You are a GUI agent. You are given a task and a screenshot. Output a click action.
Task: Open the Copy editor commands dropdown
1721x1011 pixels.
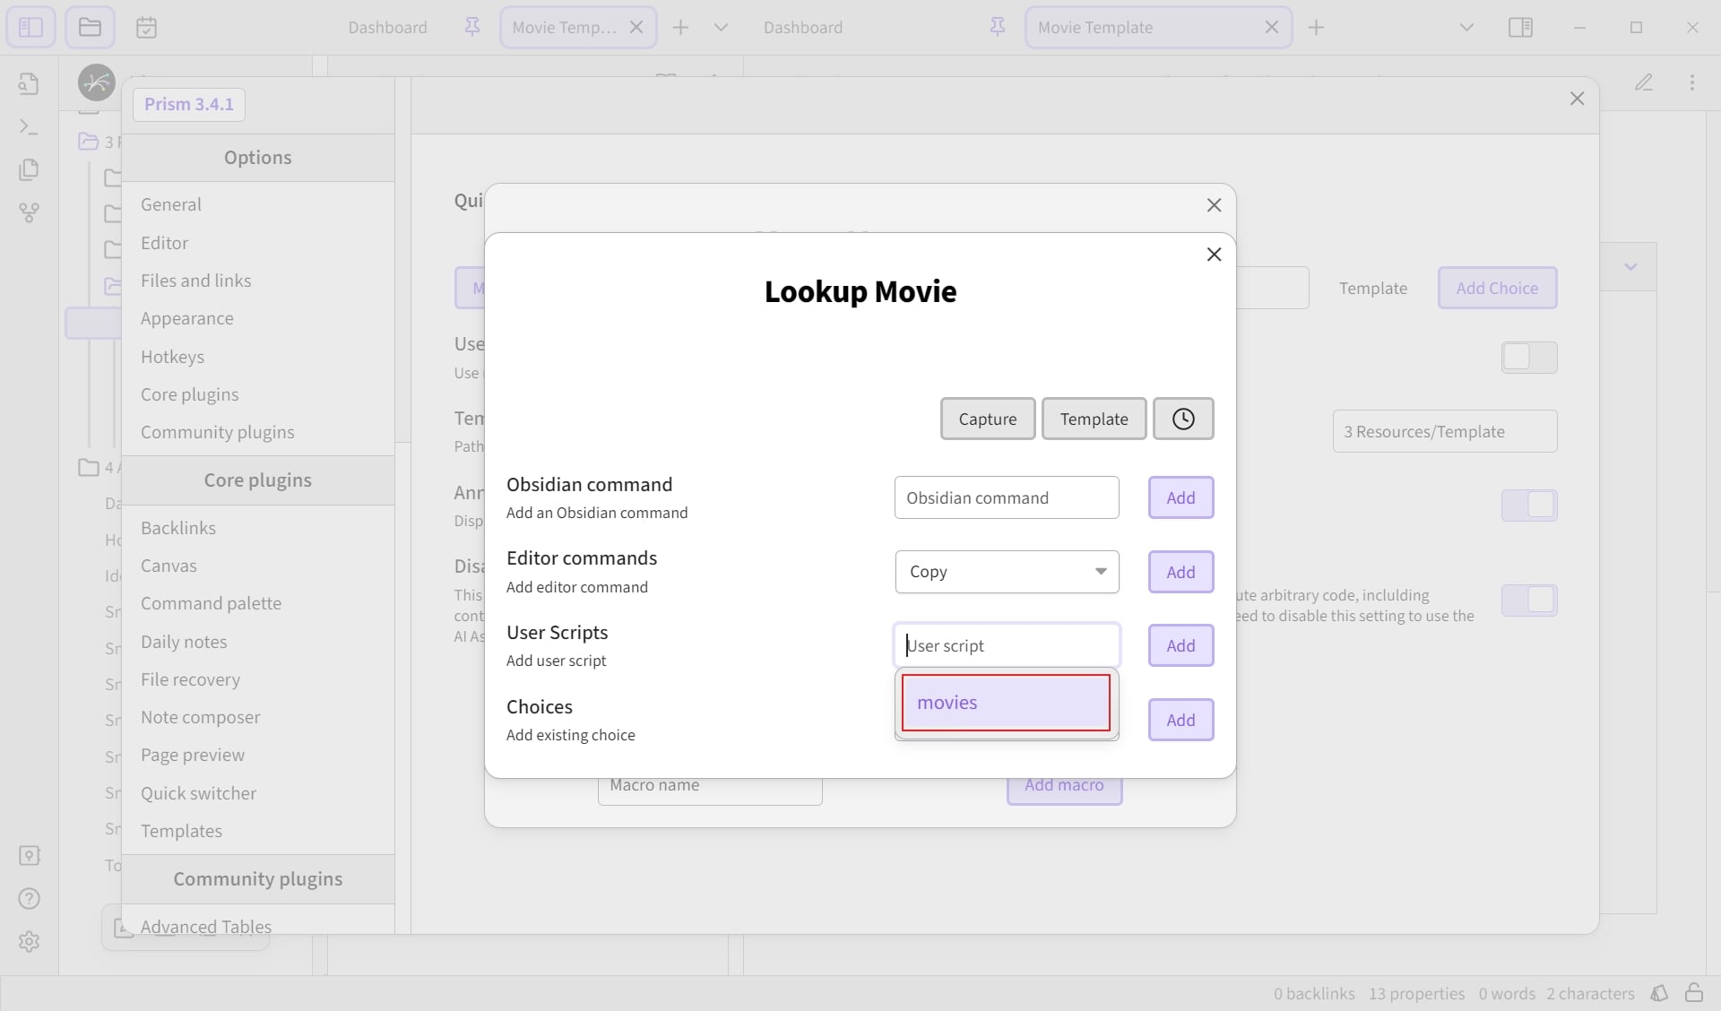pyautogui.click(x=1007, y=572)
